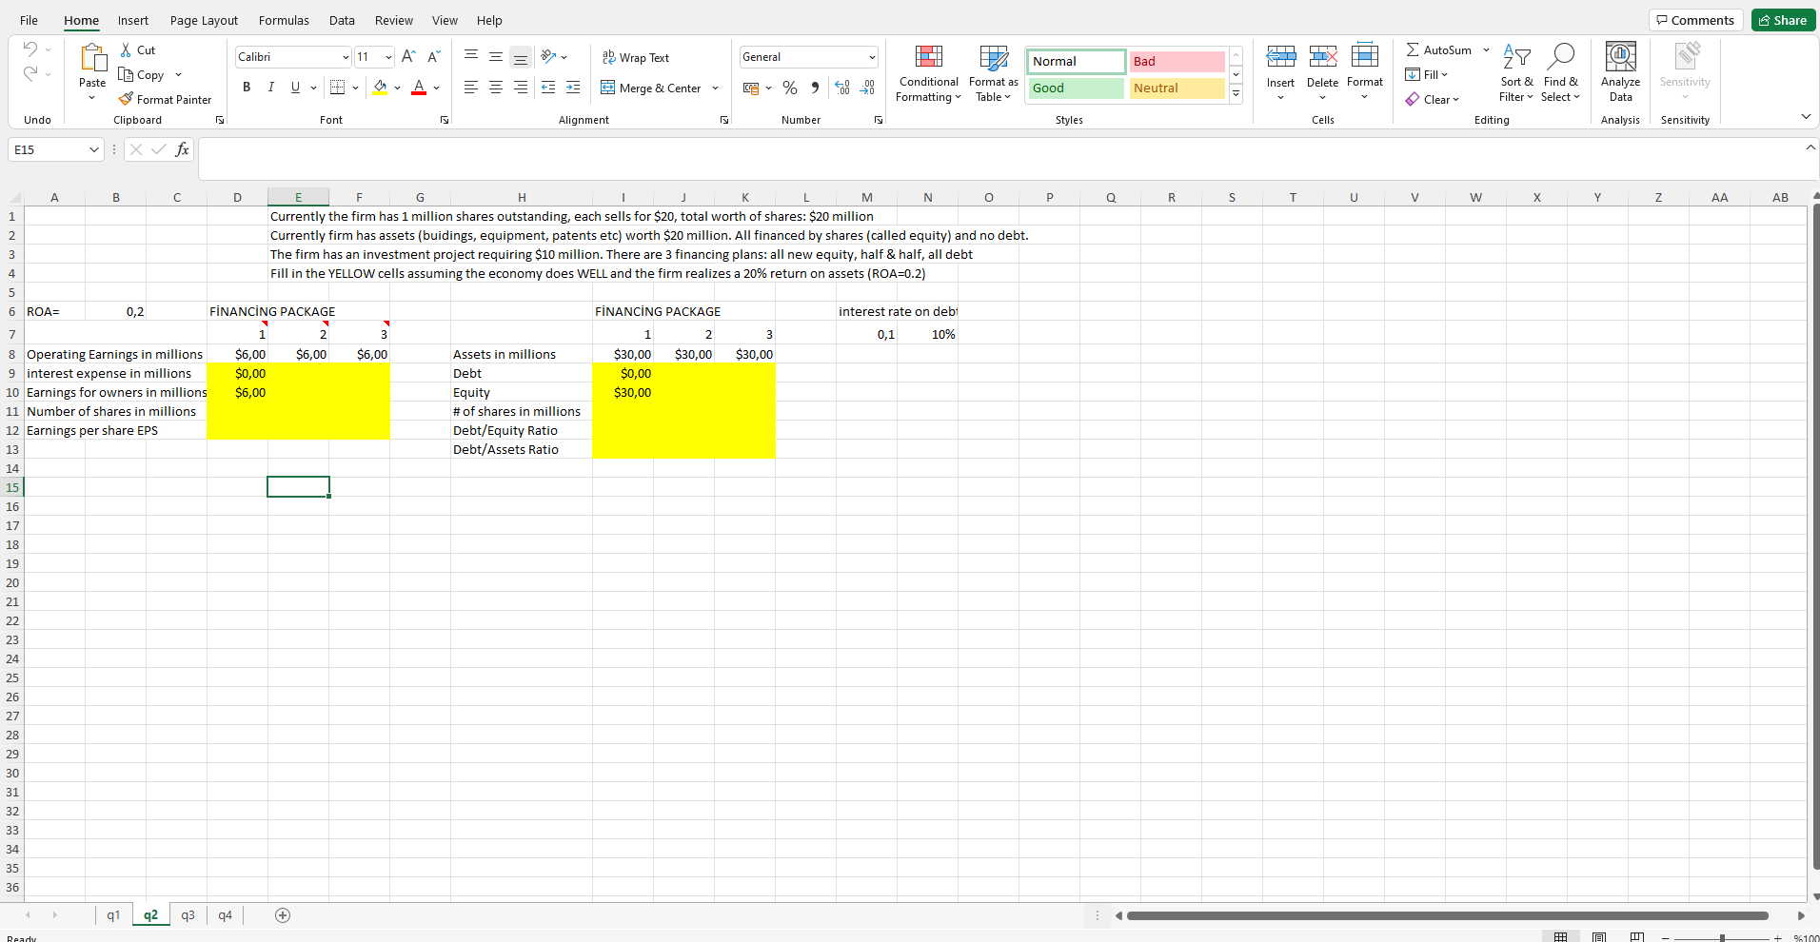Switch to the Formulas ribbon tab
Image resolution: width=1820 pixels, height=942 pixels.
click(x=284, y=20)
